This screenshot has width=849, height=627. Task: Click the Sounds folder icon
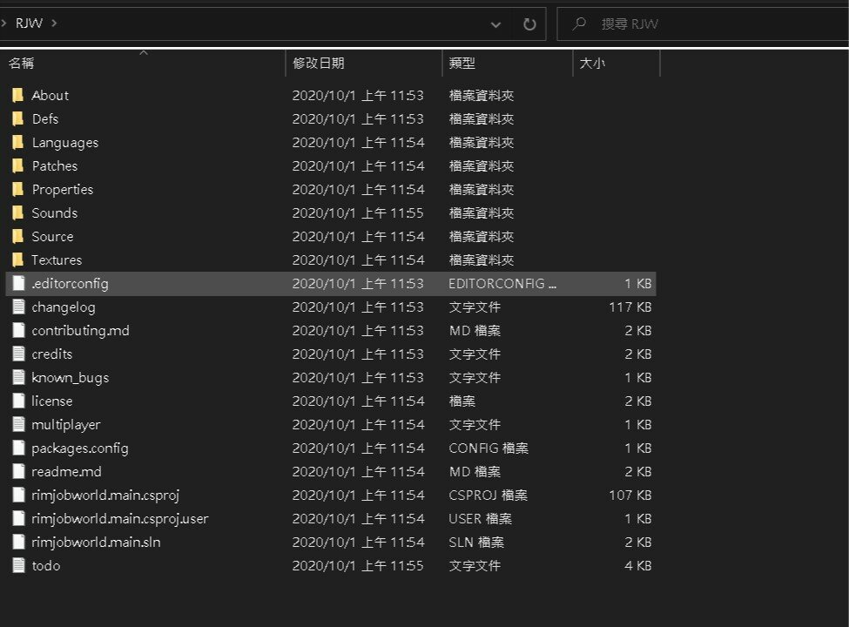[18, 212]
